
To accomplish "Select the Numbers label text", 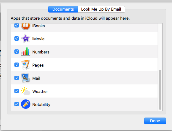I will coord(41,52).
